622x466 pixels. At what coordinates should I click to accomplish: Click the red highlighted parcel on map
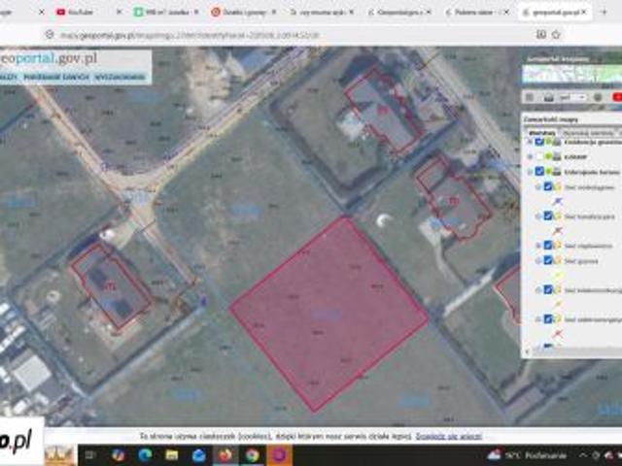[x=328, y=313]
